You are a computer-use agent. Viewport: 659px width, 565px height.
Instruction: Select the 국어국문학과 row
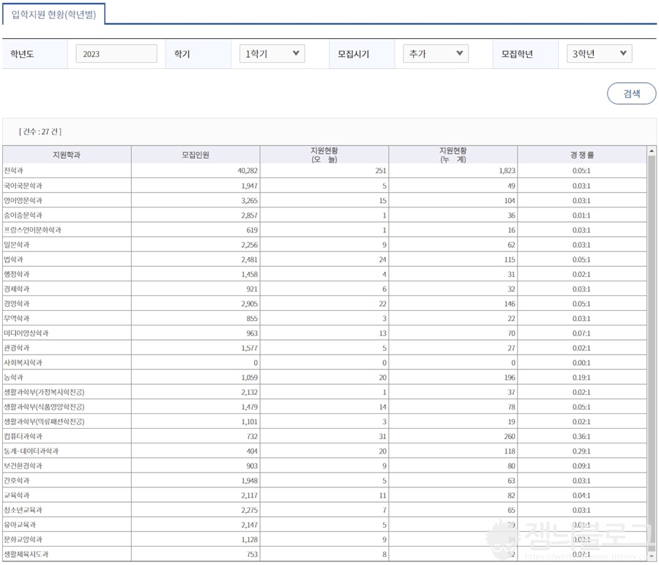pyautogui.click(x=324, y=185)
